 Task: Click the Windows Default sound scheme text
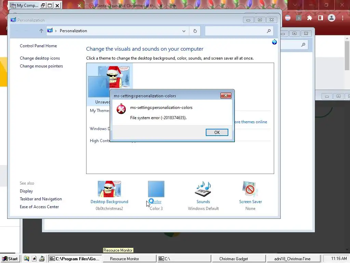[x=203, y=209]
